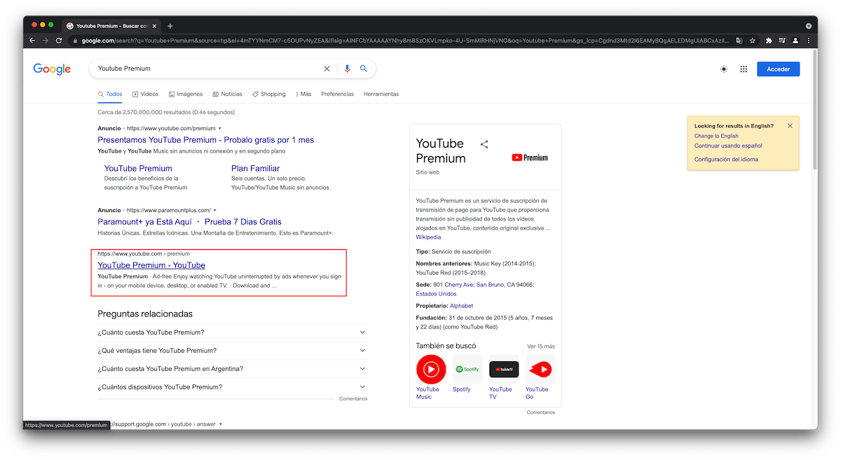This screenshot has width=841, height=460.
Task: Open YouTube Music from También se buscó
Action: click(x=430, y=369)
